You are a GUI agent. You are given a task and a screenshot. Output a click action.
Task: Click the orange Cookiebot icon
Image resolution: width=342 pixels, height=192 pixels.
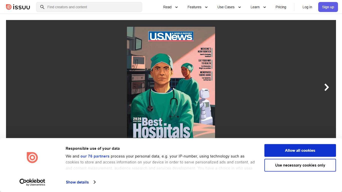tap(32, 157)
